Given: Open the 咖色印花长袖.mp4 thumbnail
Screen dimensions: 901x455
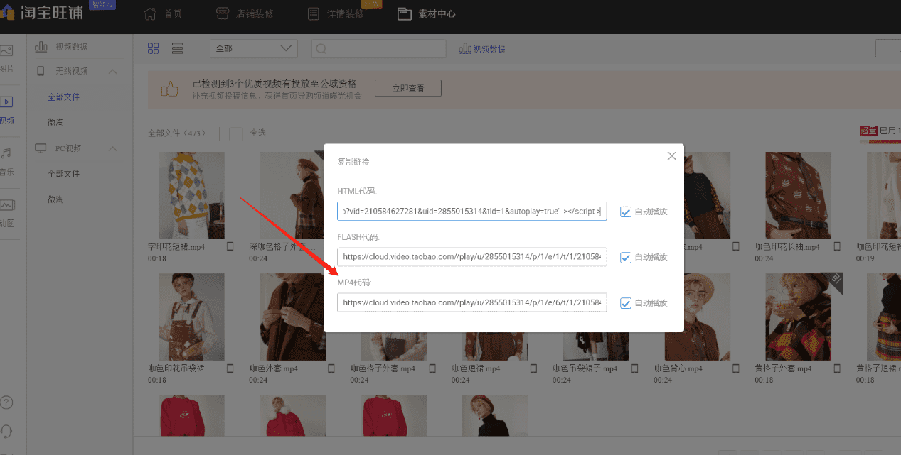Looking at the screenshot, I should pyautogui.click(x=798, y=194).
